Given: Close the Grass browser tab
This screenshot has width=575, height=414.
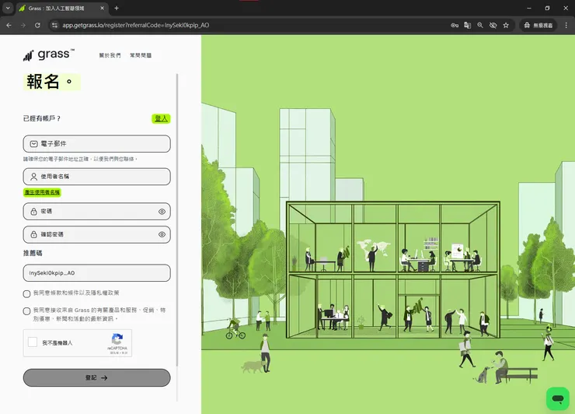Looking at the screenshot, I should (103, 8).
